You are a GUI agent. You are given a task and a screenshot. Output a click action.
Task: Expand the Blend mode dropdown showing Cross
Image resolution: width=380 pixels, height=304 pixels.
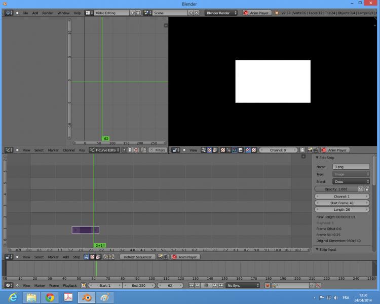click(351, 181)
